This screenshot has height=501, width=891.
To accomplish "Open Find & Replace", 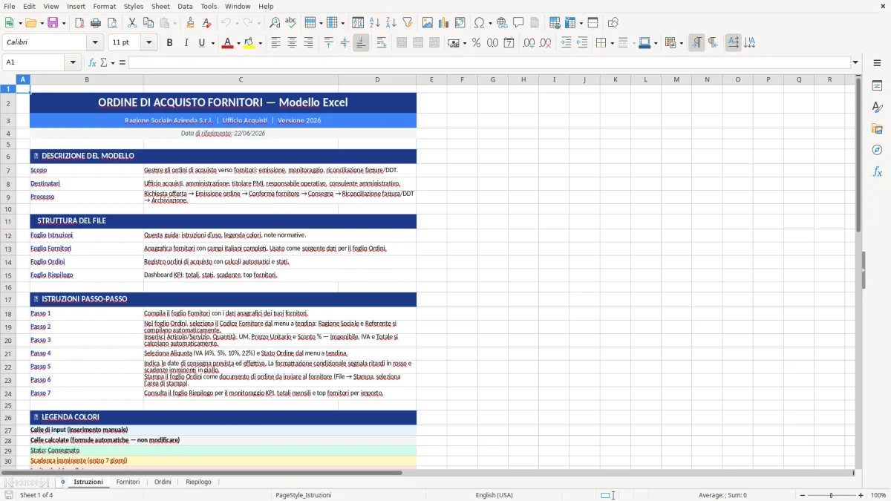I will coord(275,23).
